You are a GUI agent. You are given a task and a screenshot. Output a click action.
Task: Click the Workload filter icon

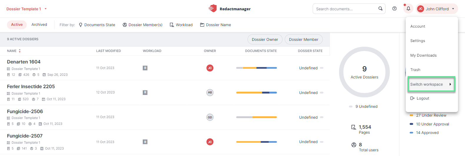172,25
